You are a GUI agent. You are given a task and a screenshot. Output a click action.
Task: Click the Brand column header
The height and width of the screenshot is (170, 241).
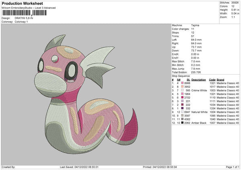coord(221,80)
